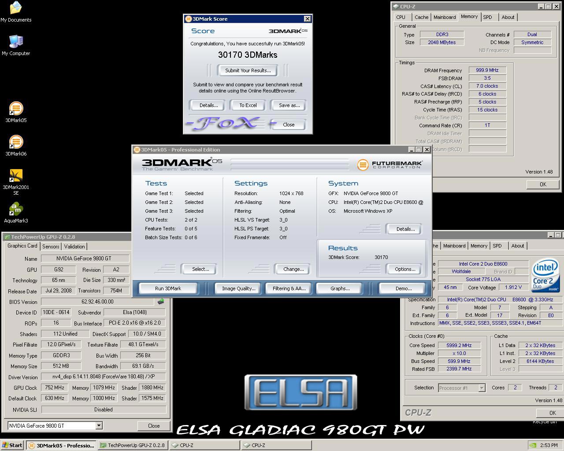The height and width of the screenshot is (451, 564).
Task: Click Save as button in Score dialog
Action: click(289, 105)
